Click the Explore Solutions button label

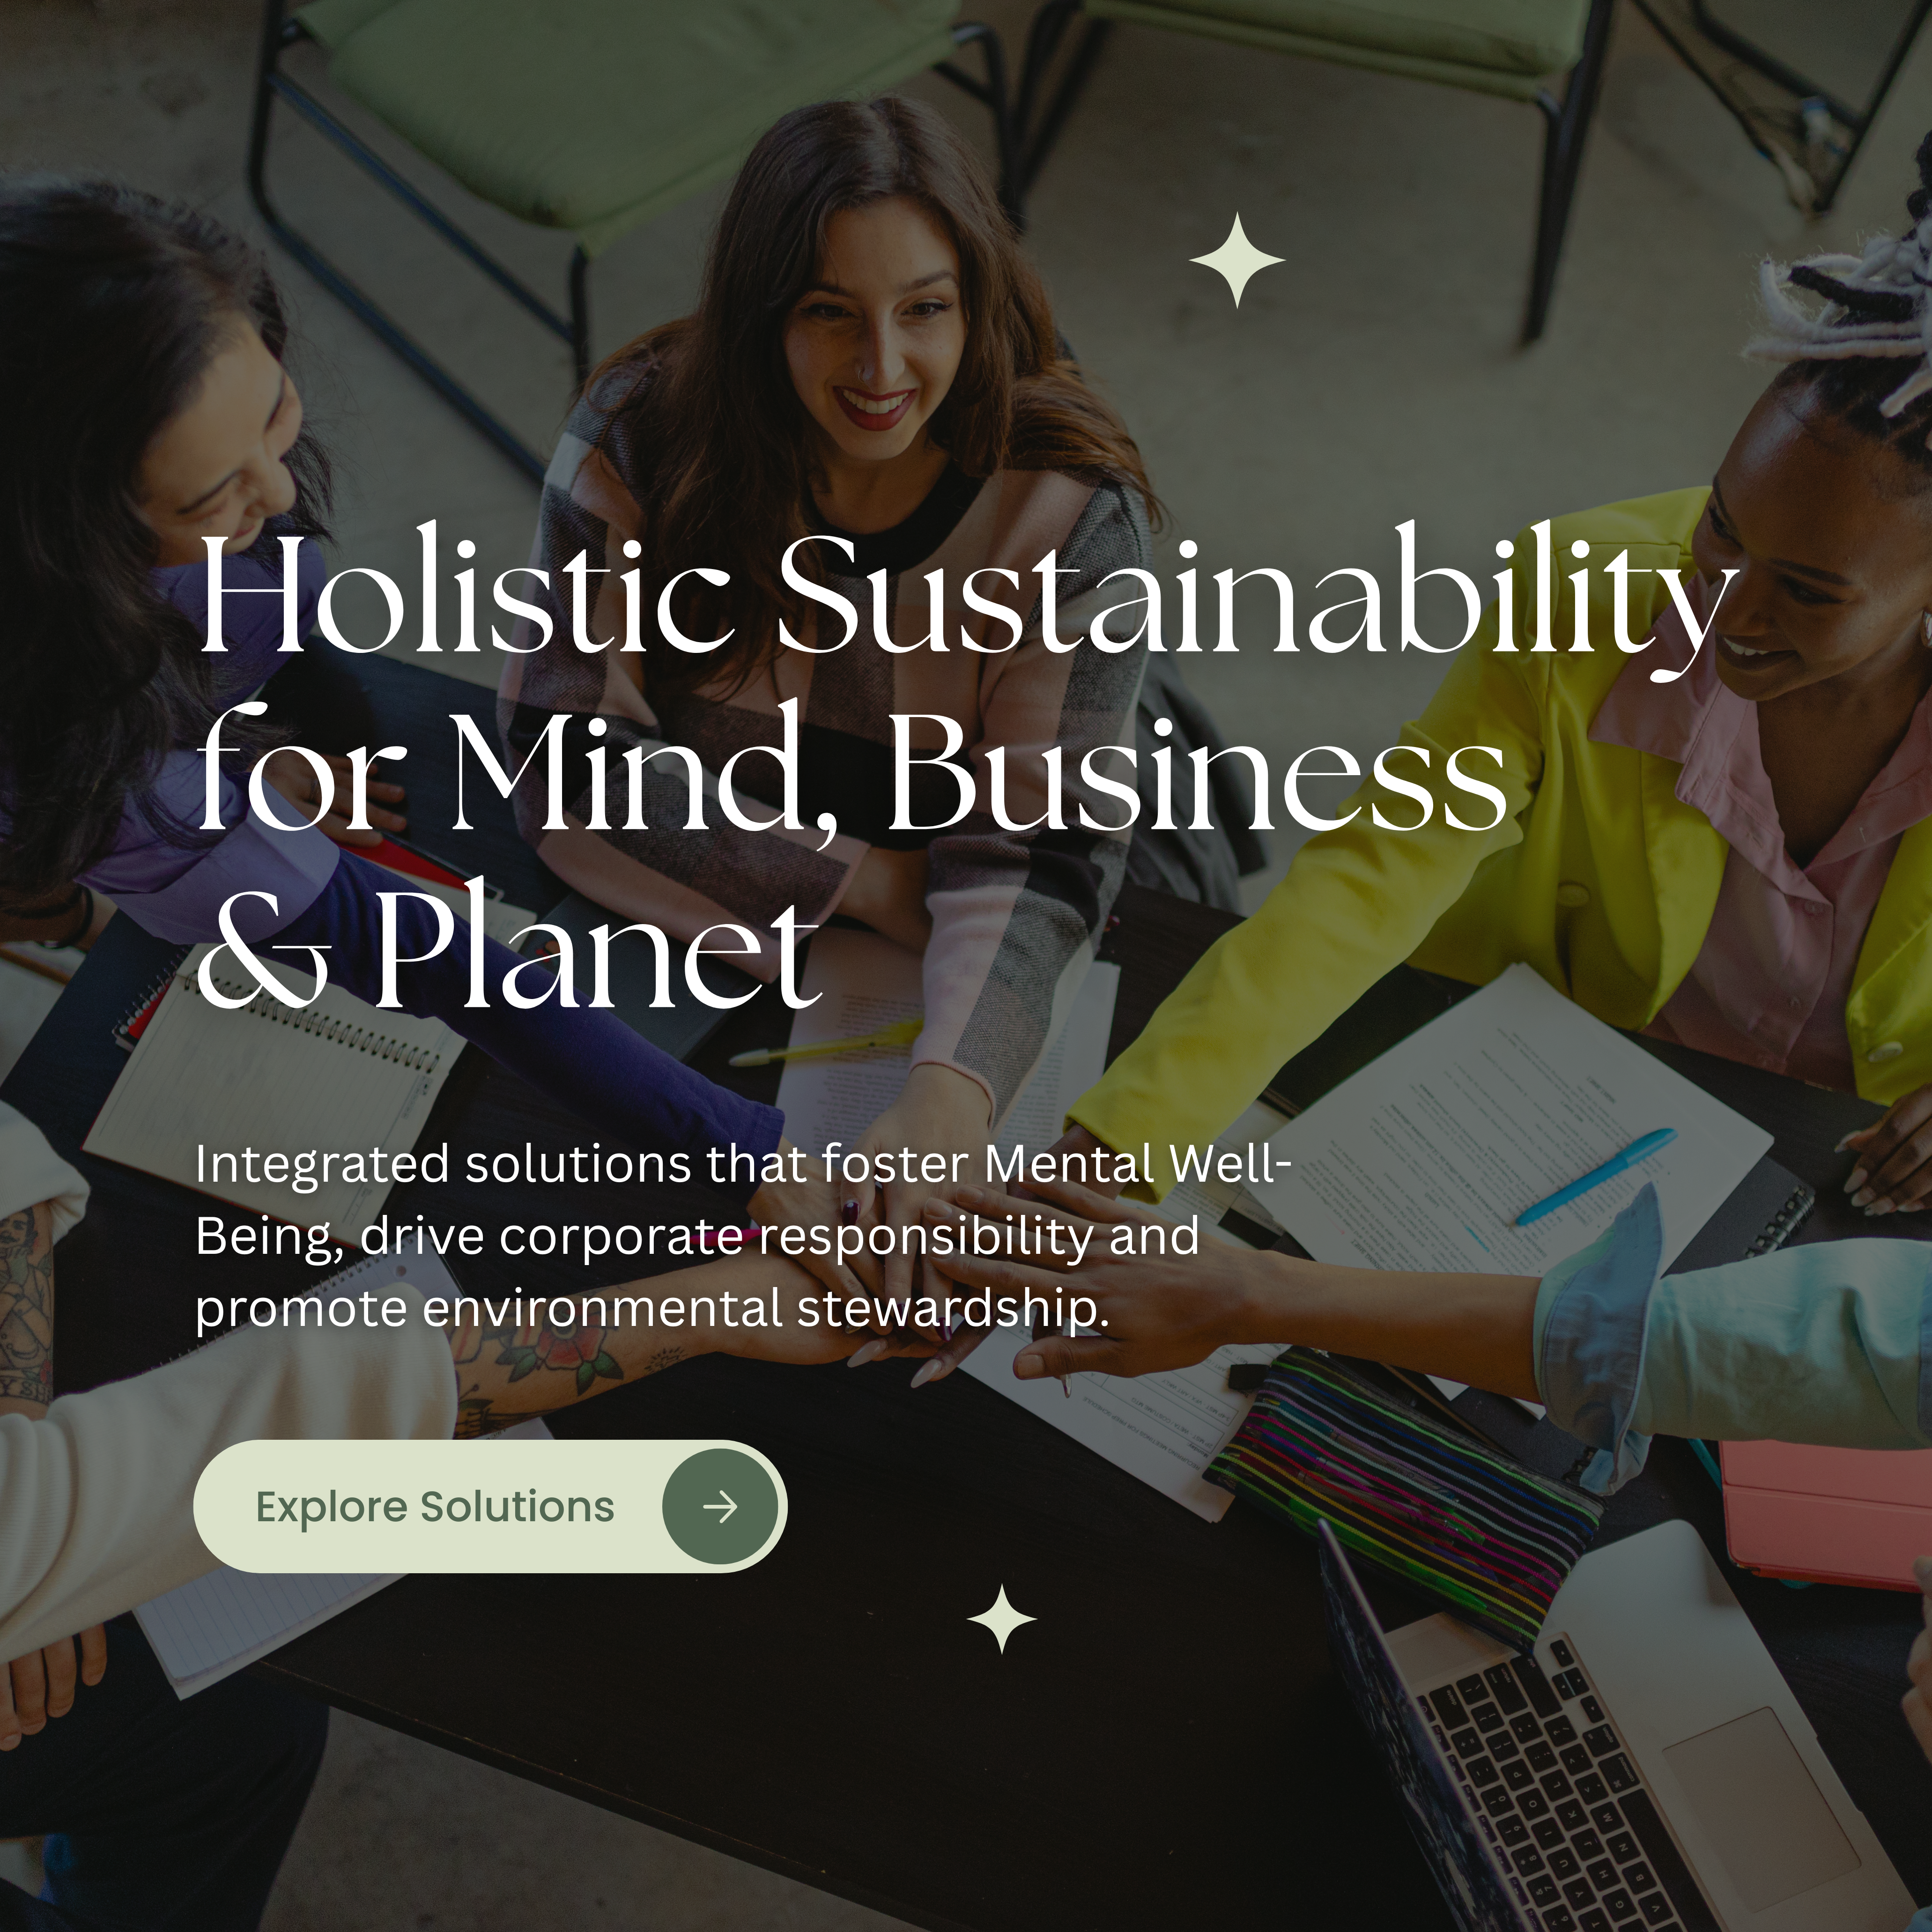pyautogui.click(x=435, y=1506)
